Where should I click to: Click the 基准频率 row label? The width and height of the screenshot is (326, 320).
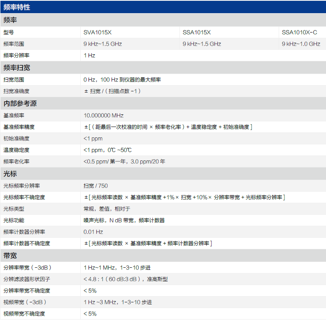pyautogui.click(x=14, y=115)
